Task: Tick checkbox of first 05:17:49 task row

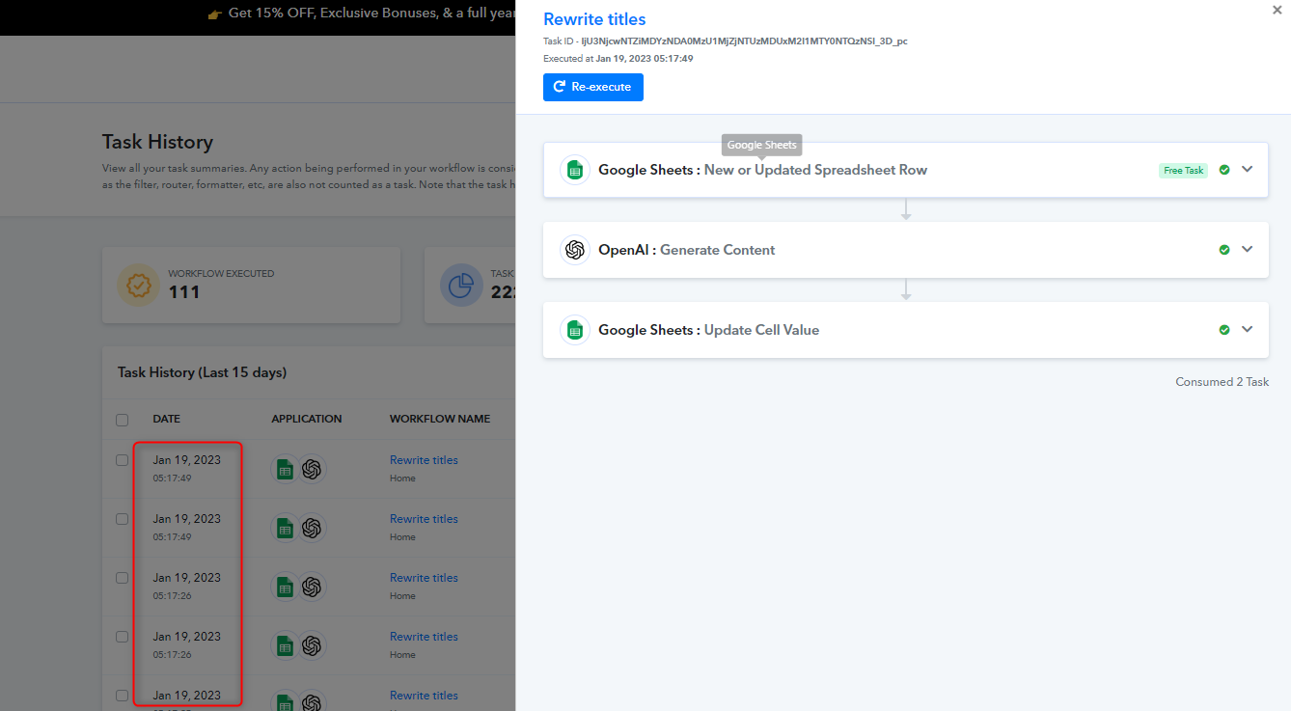Action: pyautogui.click(x=122, y=460)
